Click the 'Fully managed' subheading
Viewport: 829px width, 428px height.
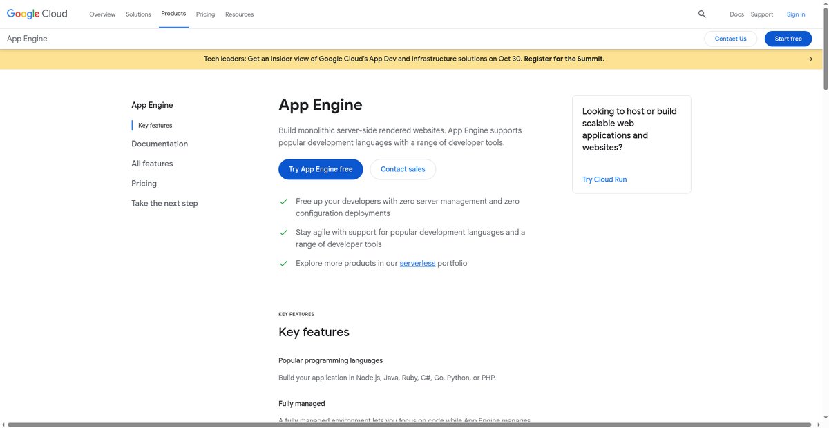tap(301, 403)
